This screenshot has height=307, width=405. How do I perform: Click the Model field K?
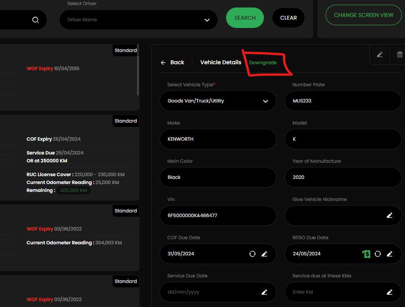pyautogui.click(x=343, y=139)
